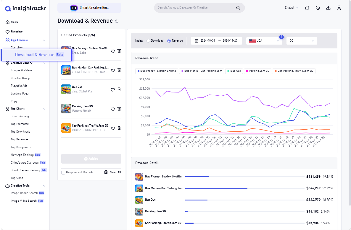Screen dimensions: 351x230
Task: Select the Download index radio button
Action: tap(148, 41)
